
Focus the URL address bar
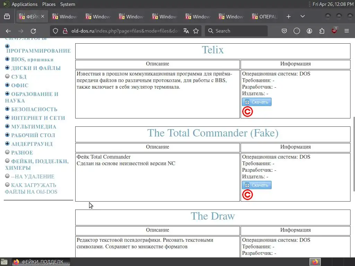pyautogui.click(x=125, y=31)
